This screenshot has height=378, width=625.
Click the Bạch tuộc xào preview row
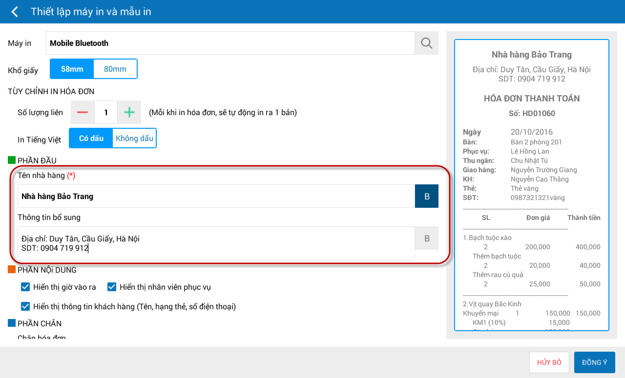coord(487,238)
